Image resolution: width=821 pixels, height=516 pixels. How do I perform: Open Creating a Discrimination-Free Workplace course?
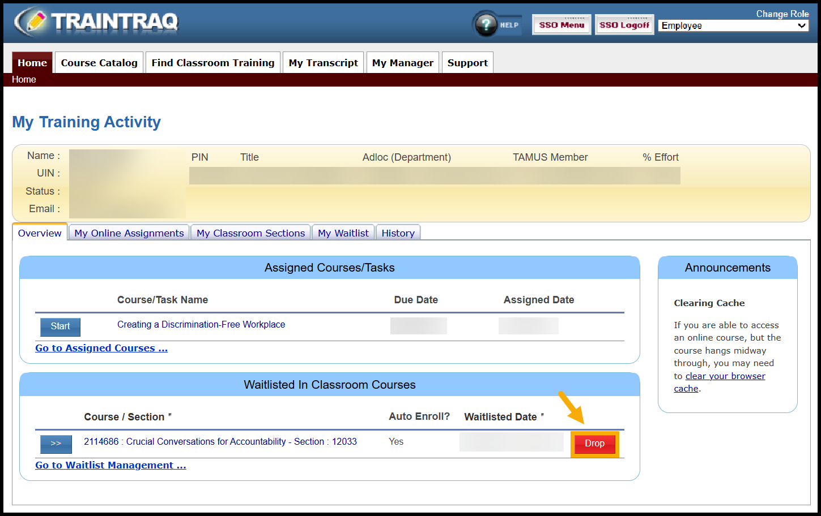point(201,325)
